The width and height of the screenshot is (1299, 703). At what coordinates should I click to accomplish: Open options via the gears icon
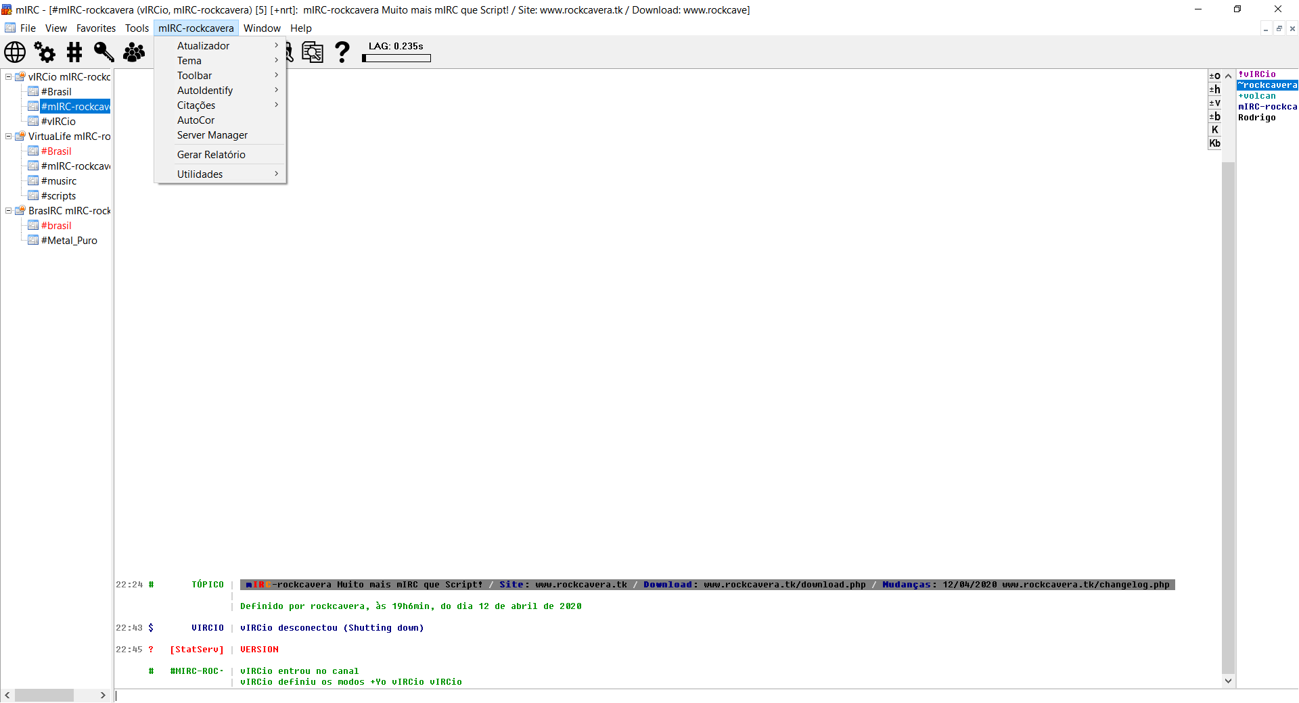[45, 52]
